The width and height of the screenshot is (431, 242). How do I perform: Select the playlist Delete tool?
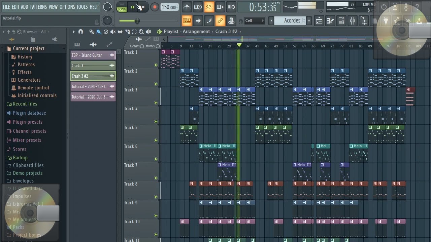106,32
